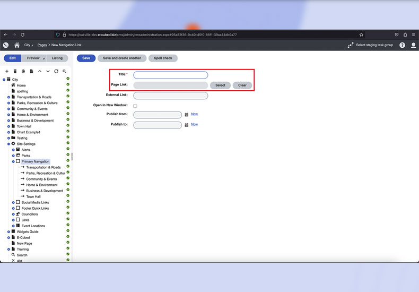Click into the Title input field

pos(170,75)
